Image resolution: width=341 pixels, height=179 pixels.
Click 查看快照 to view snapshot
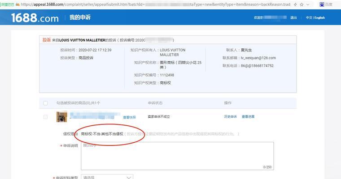[129, 117]
